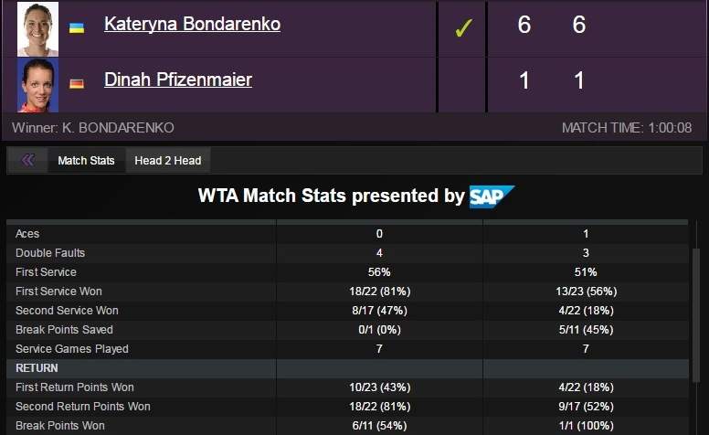Open Kateryna Bondarenko's profile link
This screenshot has width=709, height=435.
click(x=192, y=25)
